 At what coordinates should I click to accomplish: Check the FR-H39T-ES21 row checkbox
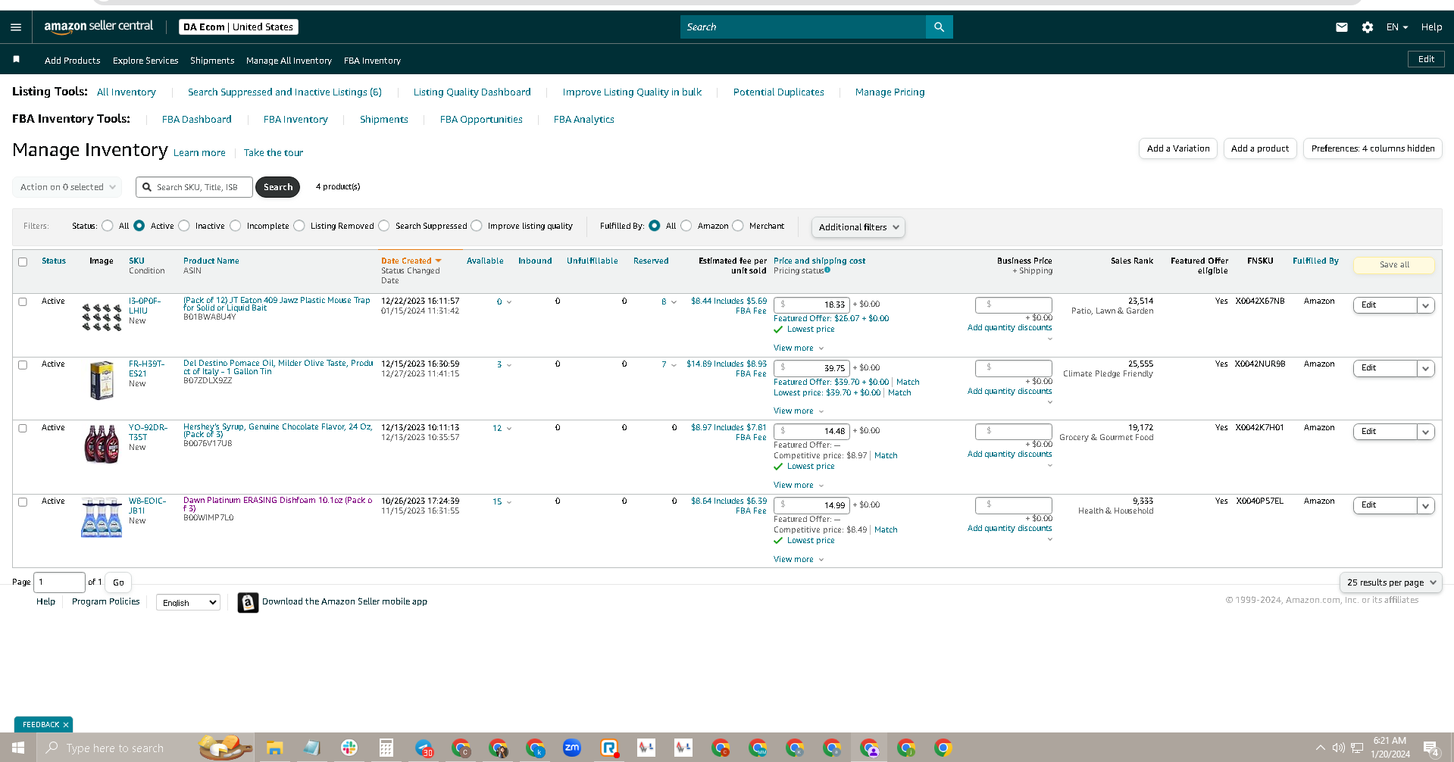point(23,365)
